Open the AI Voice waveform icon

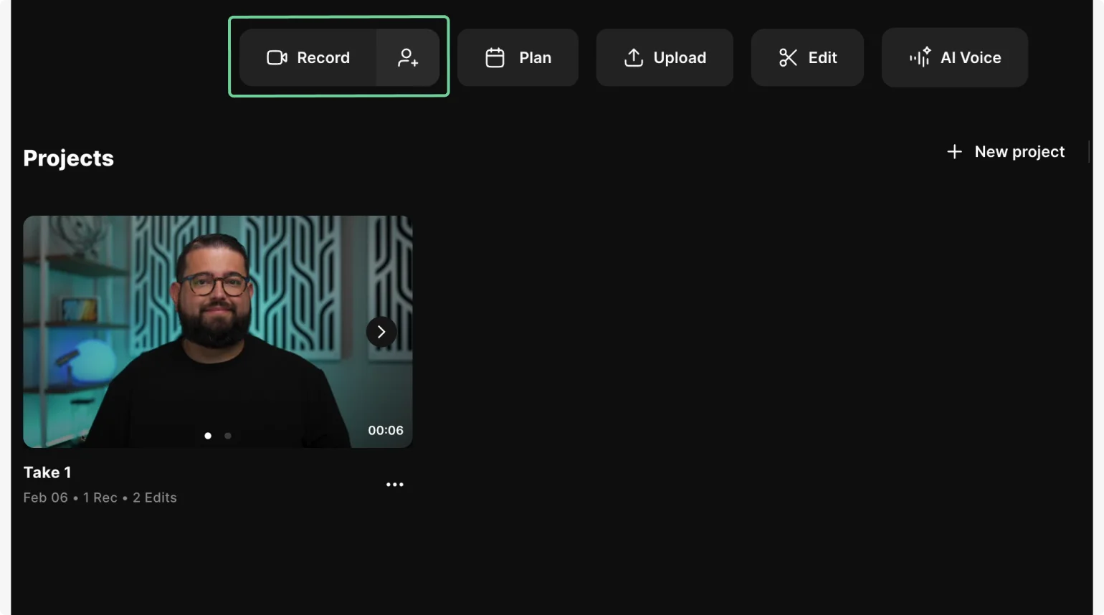pyautogui.click(x=921, y=57)
